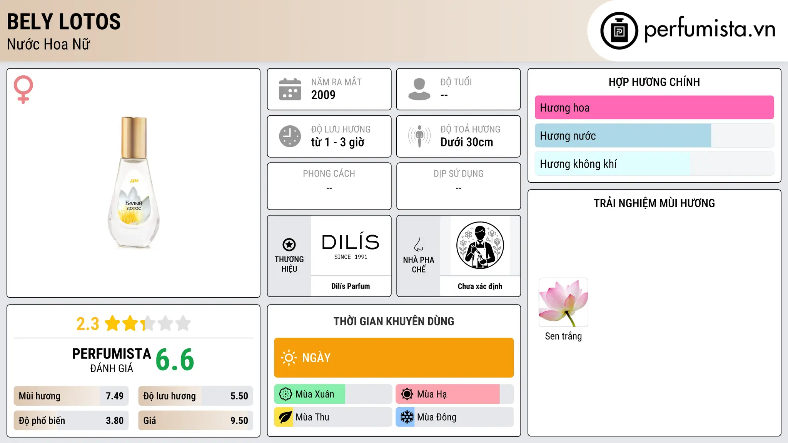This screenshot has width=788, height=443.
Task: Click the sillage icon beside ĐỘ TOẢ HƯƠNG
Action: pos(419,136)
